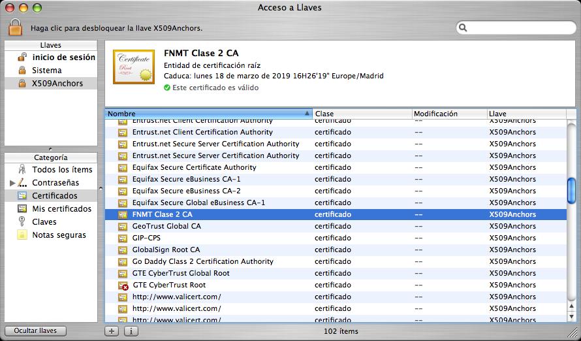This screenshot has height=341, width=581.
Task: Click certificate icon of GTE CyberTrust Global Root
Action: [x=123, y=274]
